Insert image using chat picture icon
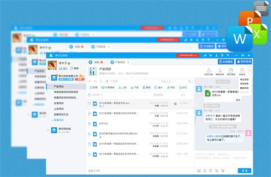This screenshot has height=177, width=271. pyautogui.click(x=199, y=171)
